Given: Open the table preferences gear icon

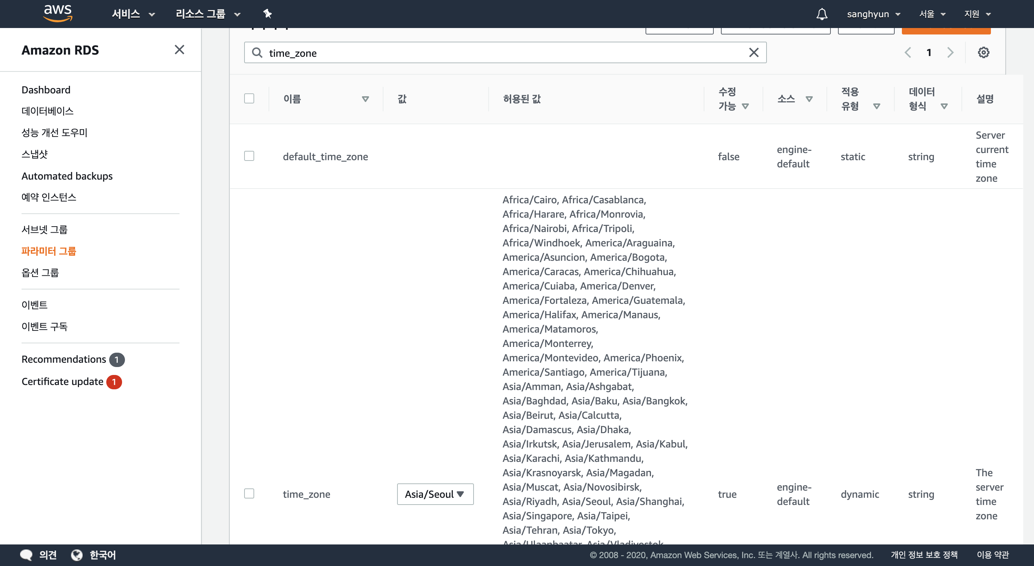Looking at the screenshot, I should (983, 52).
